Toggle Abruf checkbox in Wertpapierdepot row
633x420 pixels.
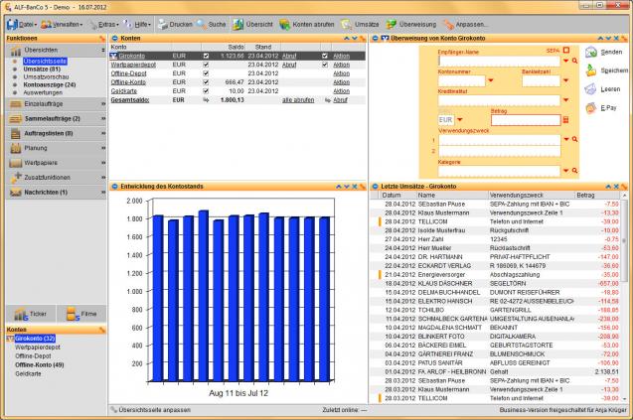[325, 65]
